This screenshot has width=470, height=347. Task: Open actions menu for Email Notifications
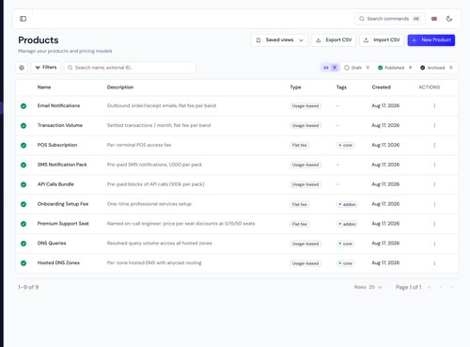point(434,106)
